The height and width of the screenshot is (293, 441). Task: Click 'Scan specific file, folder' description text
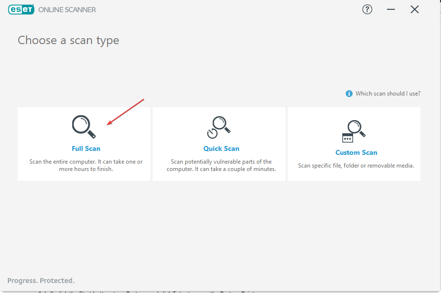click(x=356, y=166)
